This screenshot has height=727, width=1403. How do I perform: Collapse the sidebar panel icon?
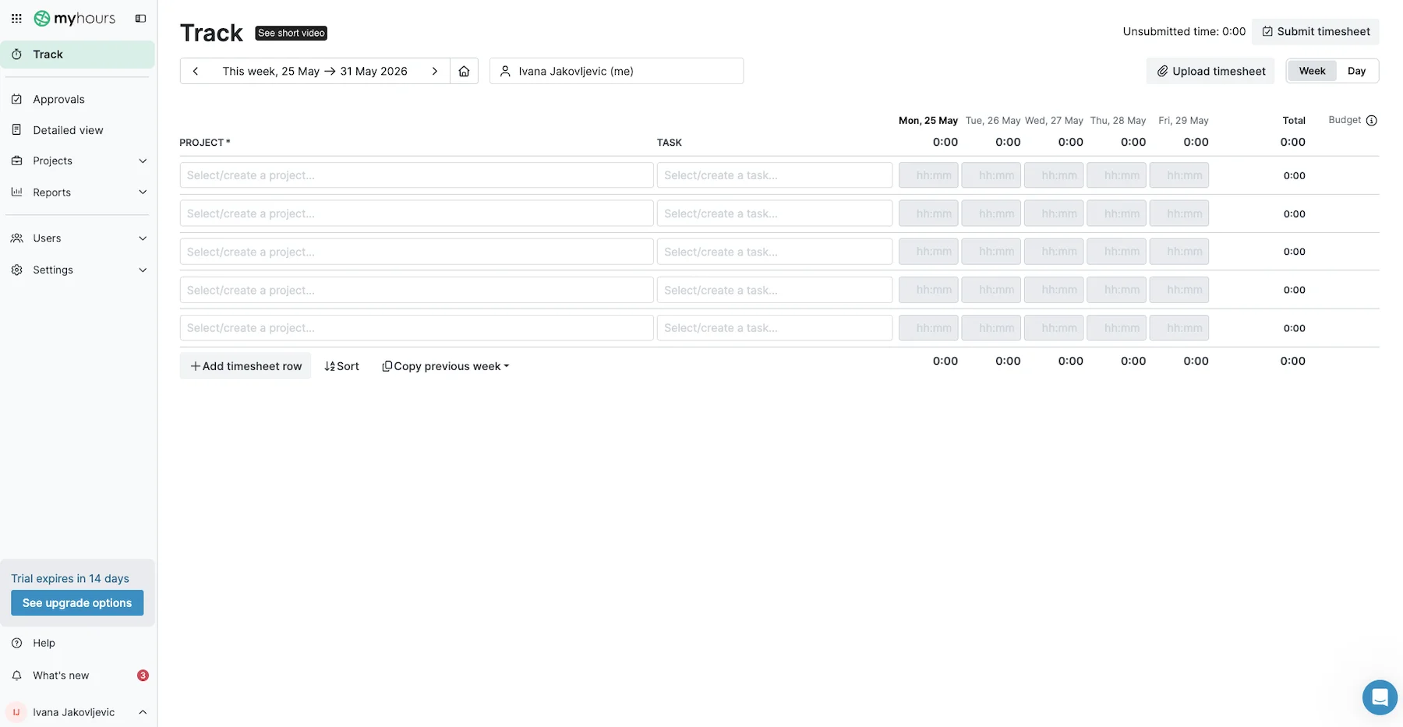(x=140, y=18)
